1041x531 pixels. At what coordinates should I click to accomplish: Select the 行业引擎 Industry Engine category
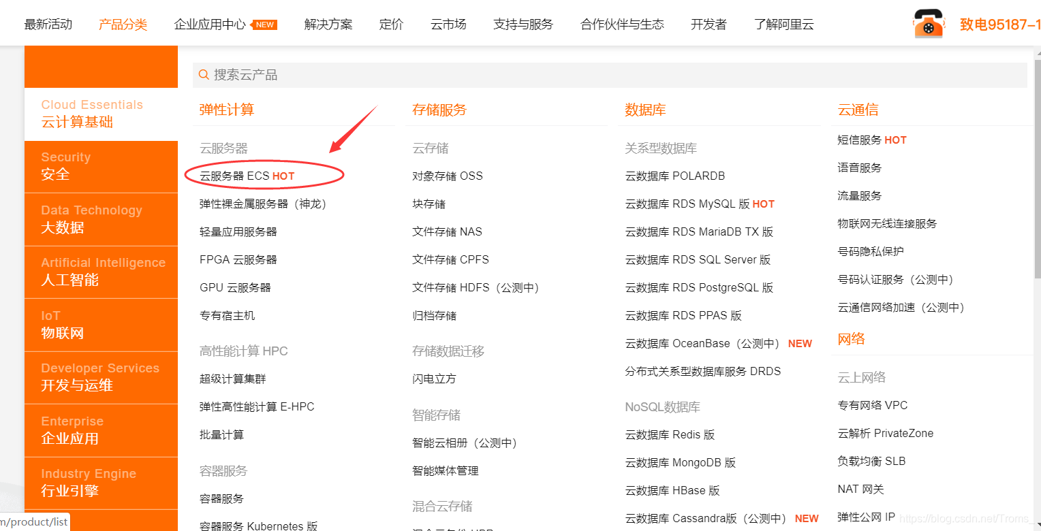pos(101,483)
